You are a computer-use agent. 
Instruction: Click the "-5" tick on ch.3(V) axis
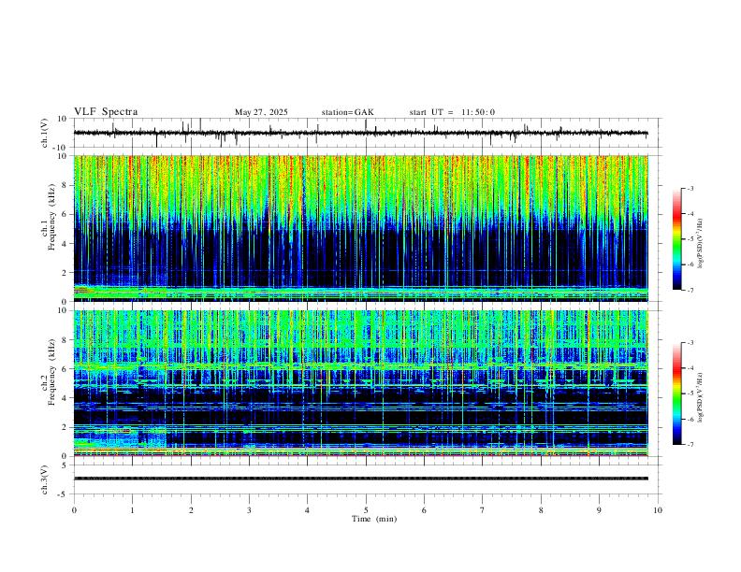(64, 494)
